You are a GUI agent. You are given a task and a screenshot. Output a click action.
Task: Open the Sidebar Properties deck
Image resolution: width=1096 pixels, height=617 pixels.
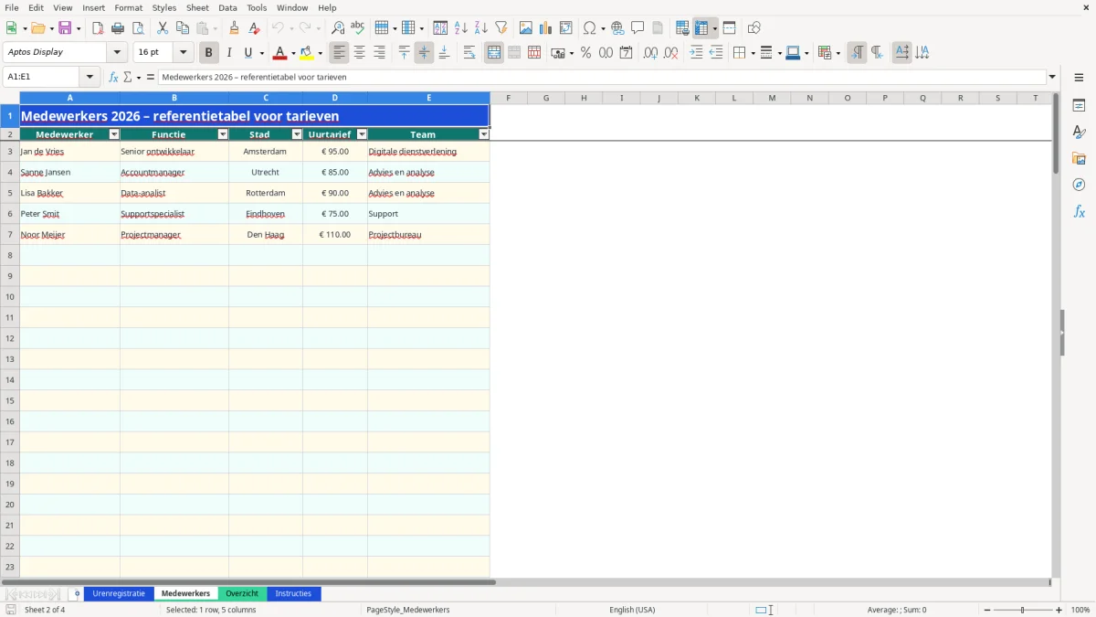(1079, 105)
